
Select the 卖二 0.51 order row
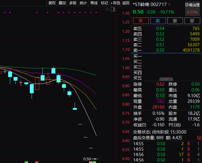166,45
